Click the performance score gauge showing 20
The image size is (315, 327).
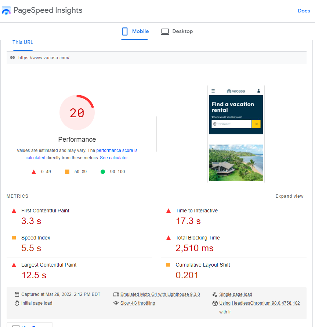77,112
